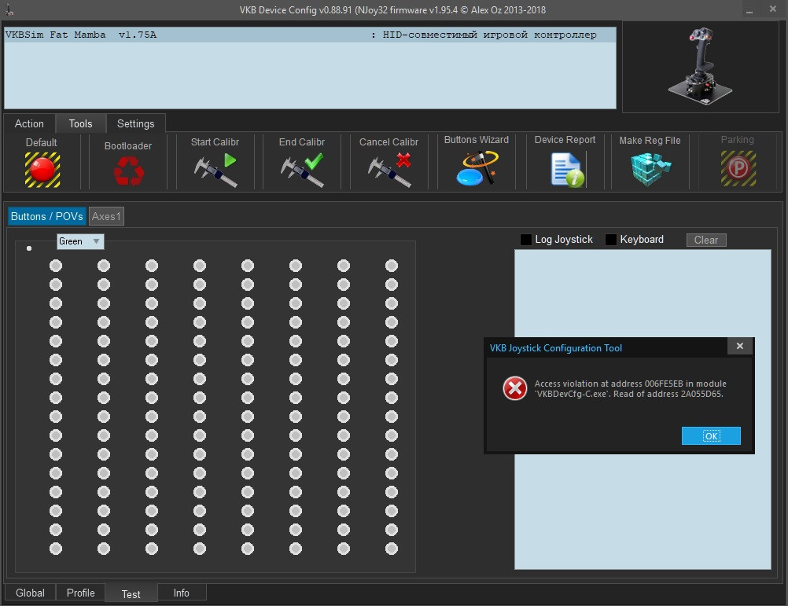Viewport: 788px width, 606px height.
Task: Open the Global bottom tab
Action: click(x=30, y=593)
